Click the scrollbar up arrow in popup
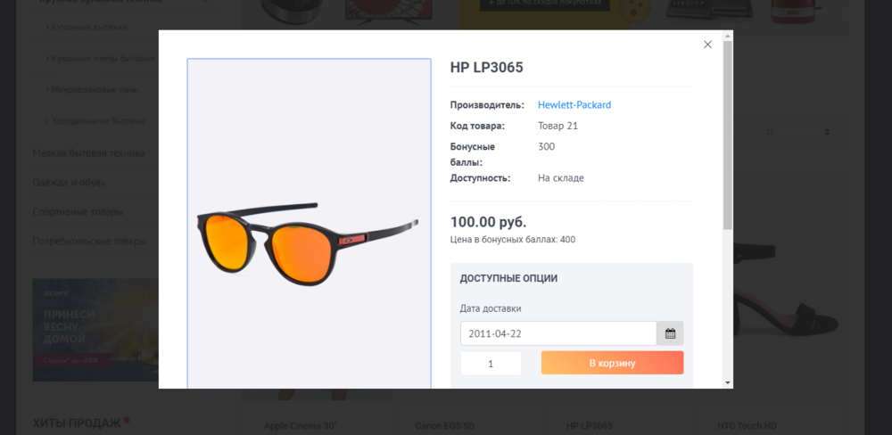The image size is (892, 435). (x=728, y=36)
